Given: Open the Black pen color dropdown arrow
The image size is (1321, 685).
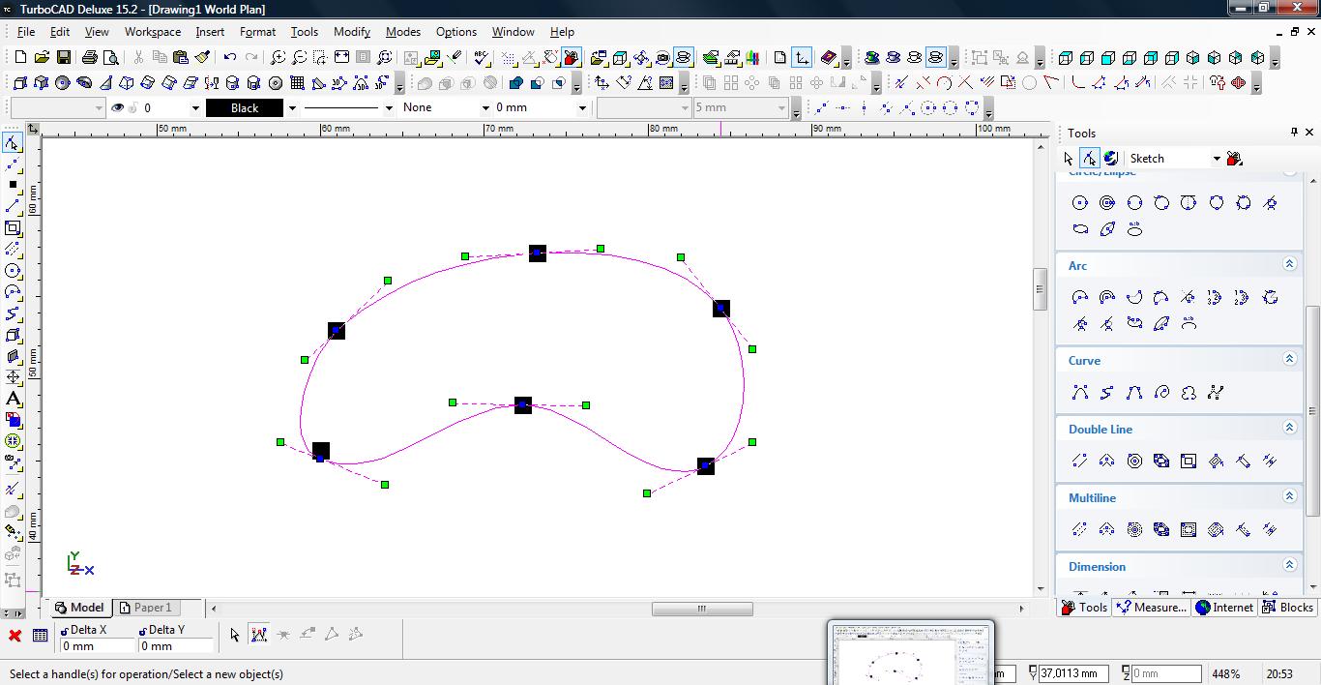Looking at the screenshot, I should (x=292, y=108).
